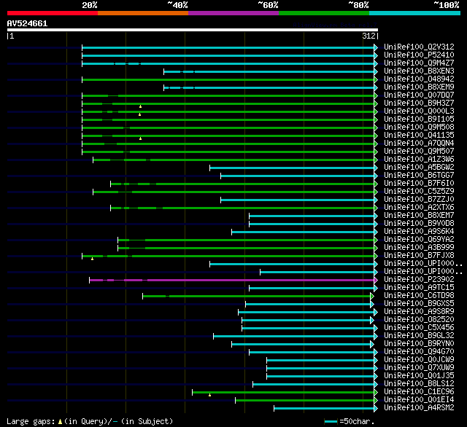This screenshot has height=427, width=467.
Task: Click the purple ~60% identity legend segment
Action: tap(233, 13)
